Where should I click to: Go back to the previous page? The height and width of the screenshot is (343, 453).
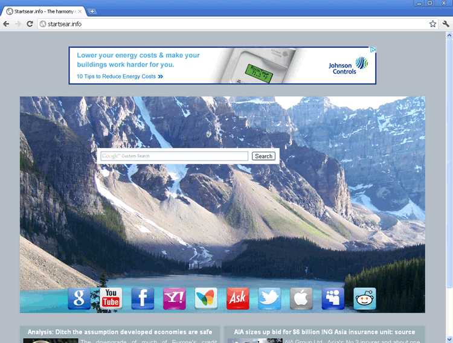point(6,24)
